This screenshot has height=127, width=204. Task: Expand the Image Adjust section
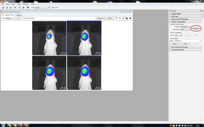[185, 14]
